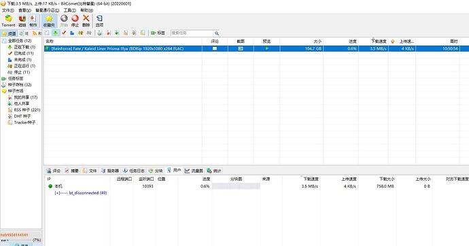Click the comment icon in the ReinForce row
Image resolution: width=469 pixels, height=246 pixels.
click(x=215, y=48)
